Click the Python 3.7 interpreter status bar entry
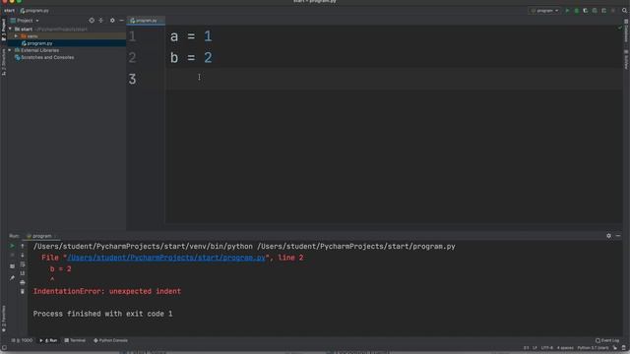 coord(593,348)
